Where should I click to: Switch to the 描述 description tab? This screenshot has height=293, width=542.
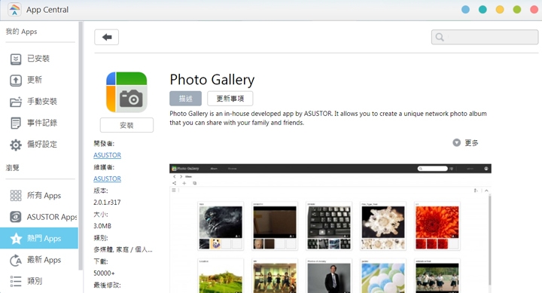(x=186, y=99)
